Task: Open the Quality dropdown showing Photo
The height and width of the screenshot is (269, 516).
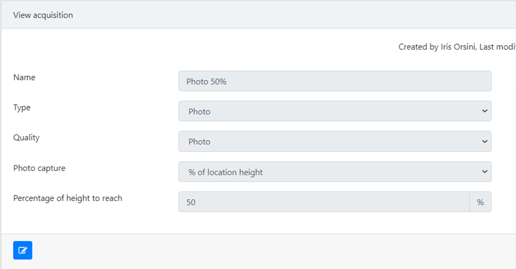Action: [x=335, y=142]
